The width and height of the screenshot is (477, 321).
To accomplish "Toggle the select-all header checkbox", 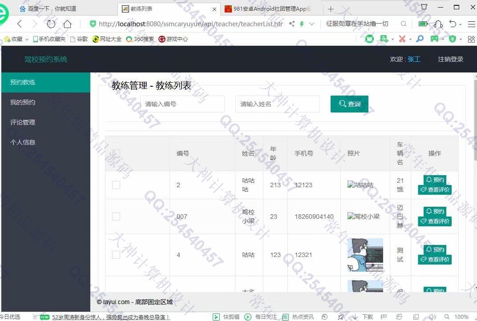I will 116,153.
